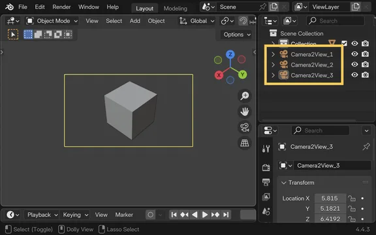Open the pivot point dropdown

point(227,21)
